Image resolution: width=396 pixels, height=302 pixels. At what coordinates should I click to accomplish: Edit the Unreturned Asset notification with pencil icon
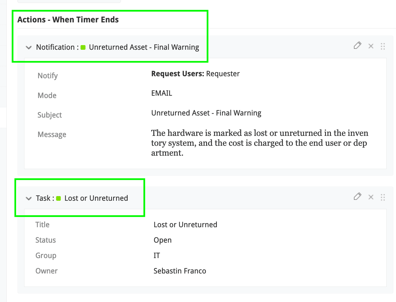357,45
